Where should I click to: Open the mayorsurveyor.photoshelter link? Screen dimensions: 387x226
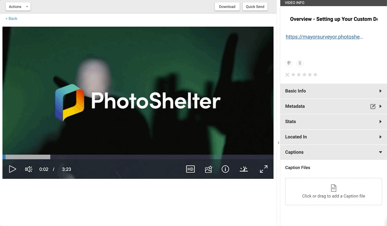click(x=324, y=37)
